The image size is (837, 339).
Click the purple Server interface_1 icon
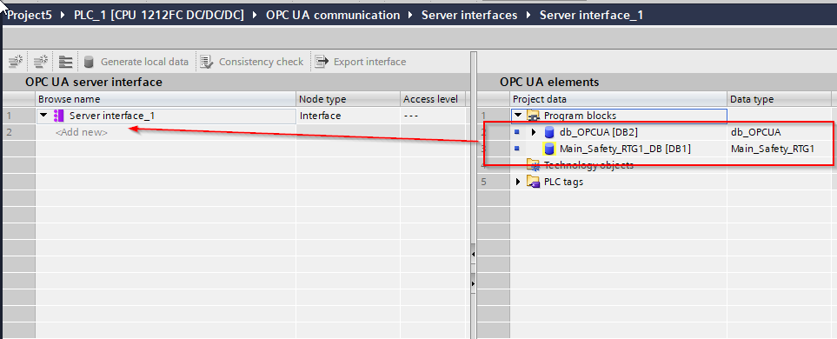59,116
